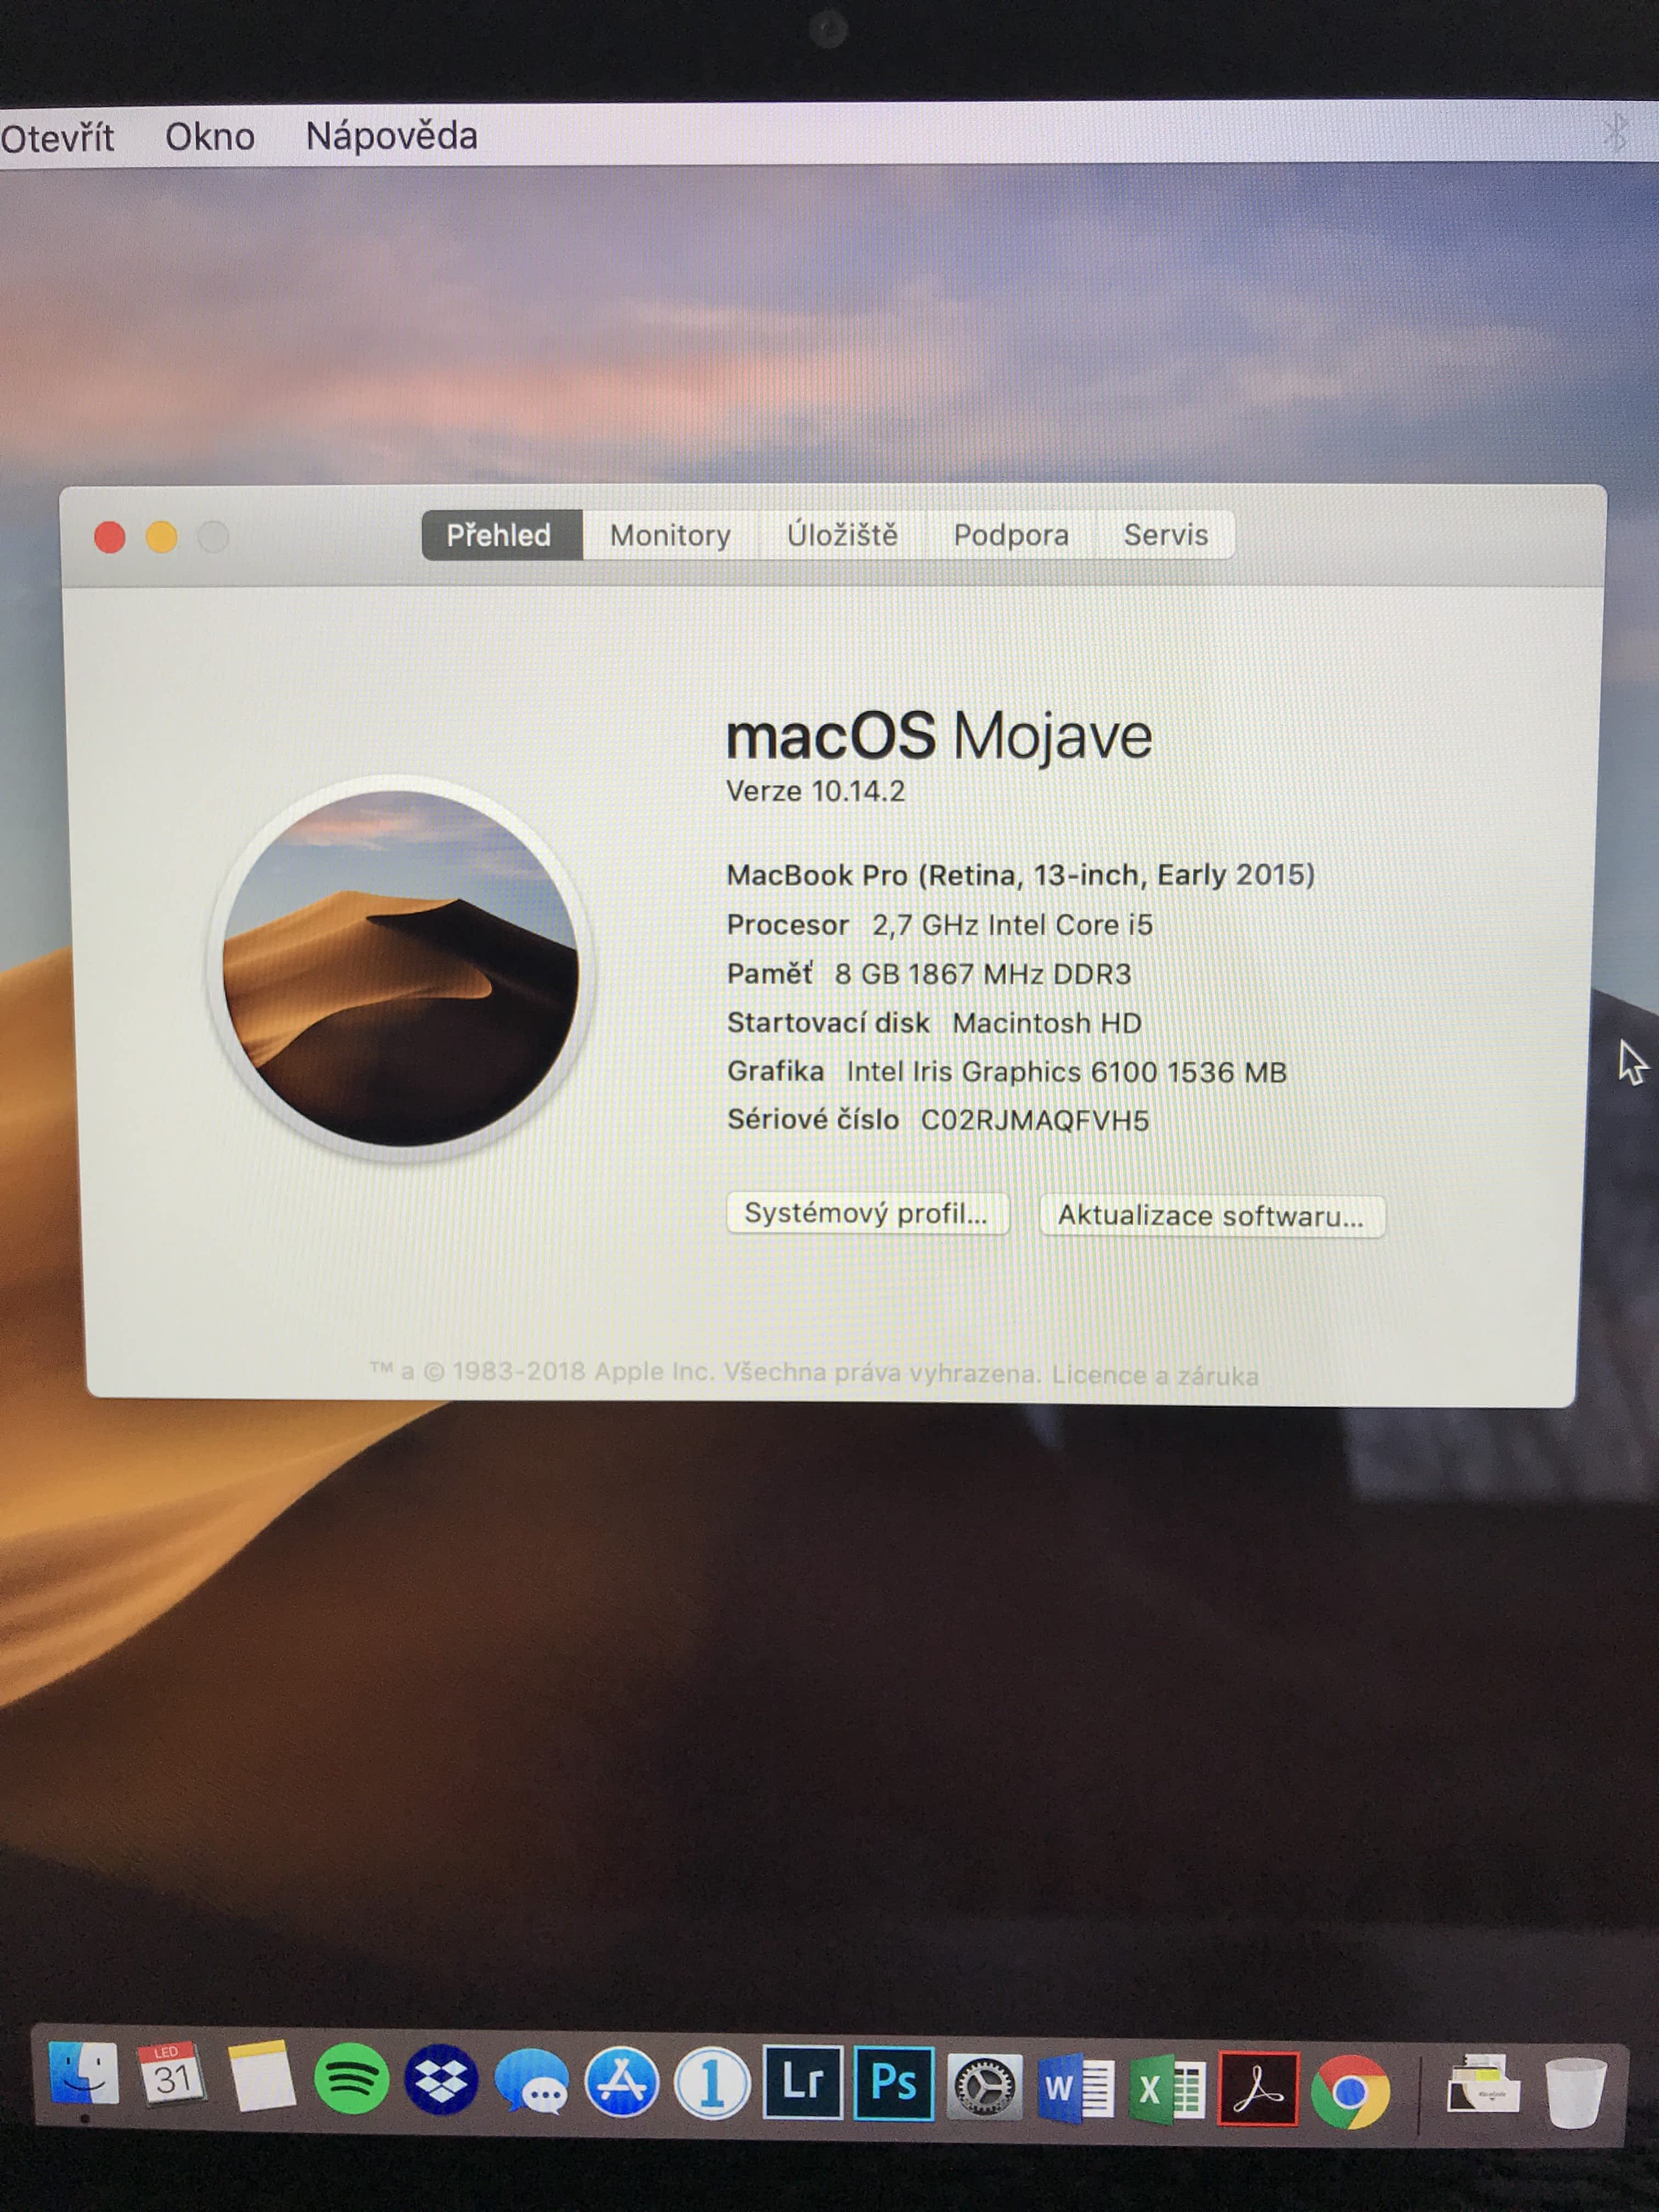This screenshot has width=1659, height=2212.
Task: Open the Nápověda menu
Action: tap(391, 137)
